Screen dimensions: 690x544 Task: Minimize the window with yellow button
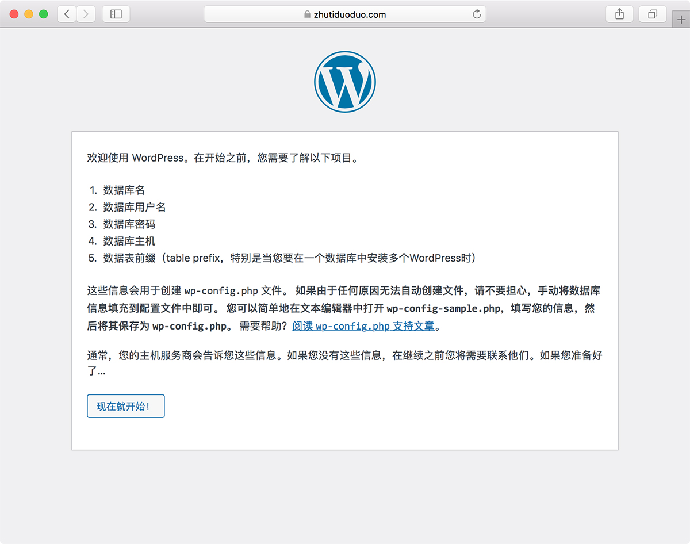(x=29, y=14)
